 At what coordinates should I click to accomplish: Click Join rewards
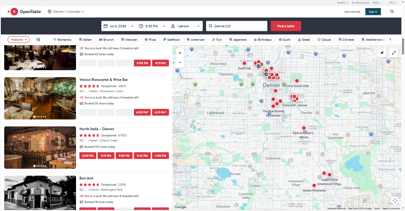click(352, 12)
